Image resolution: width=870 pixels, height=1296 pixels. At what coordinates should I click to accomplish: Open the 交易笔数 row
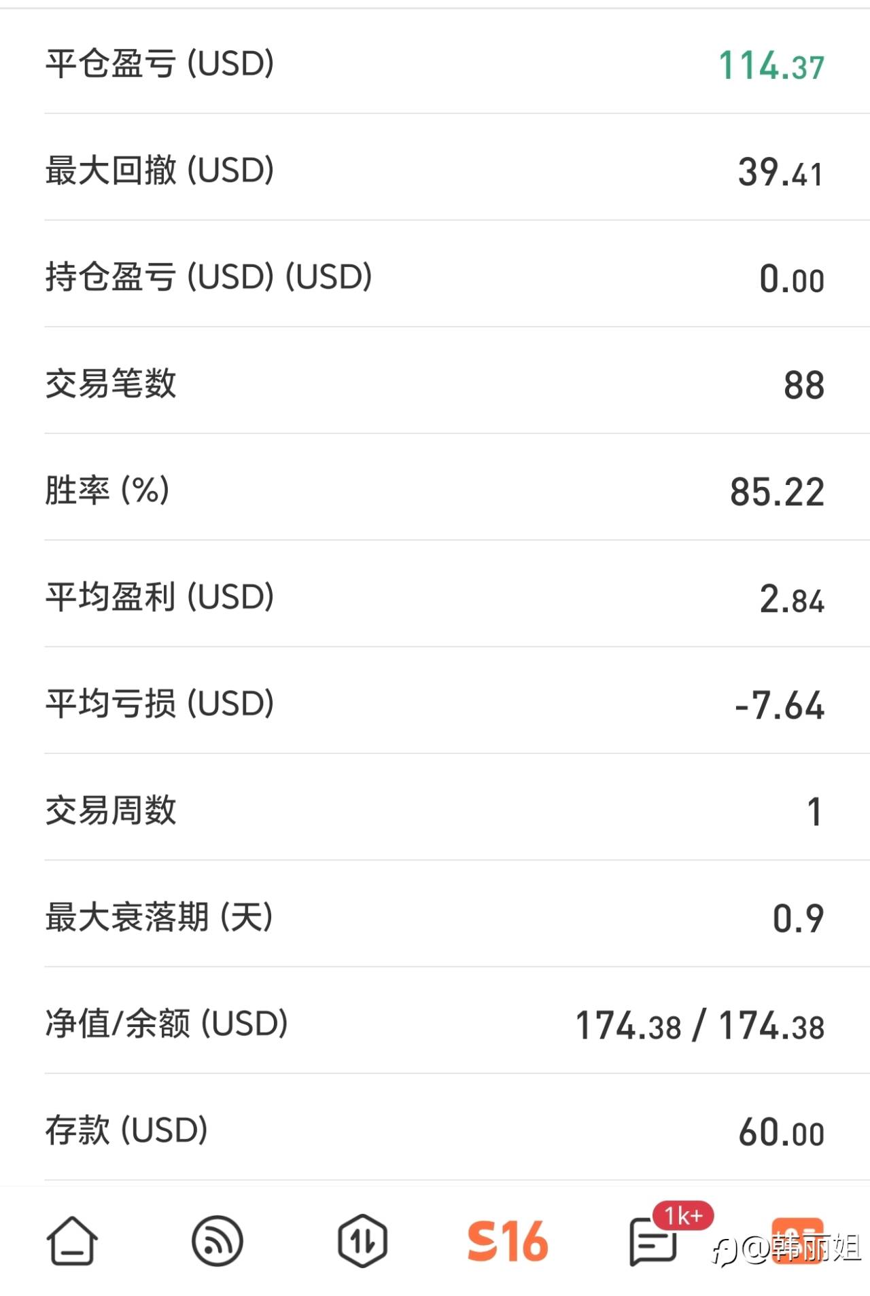pyautogui.click(x=435, y=384)
